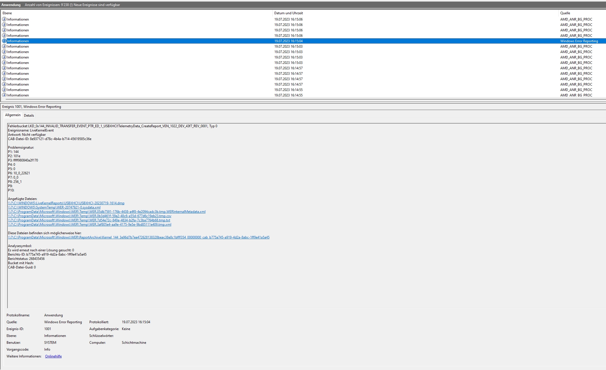Open USBXHCI-20230719-1614.dmp file link

point(66,203)
